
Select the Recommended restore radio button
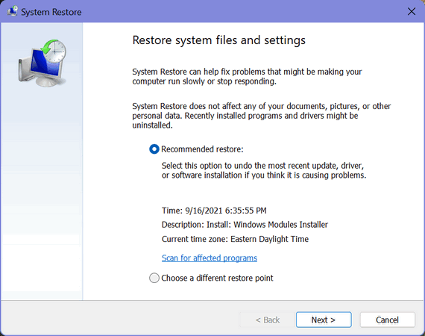pyautogui.click(x=154, y=149)
